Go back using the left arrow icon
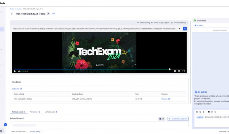This screenshot has width=229, height=134. 12,14
